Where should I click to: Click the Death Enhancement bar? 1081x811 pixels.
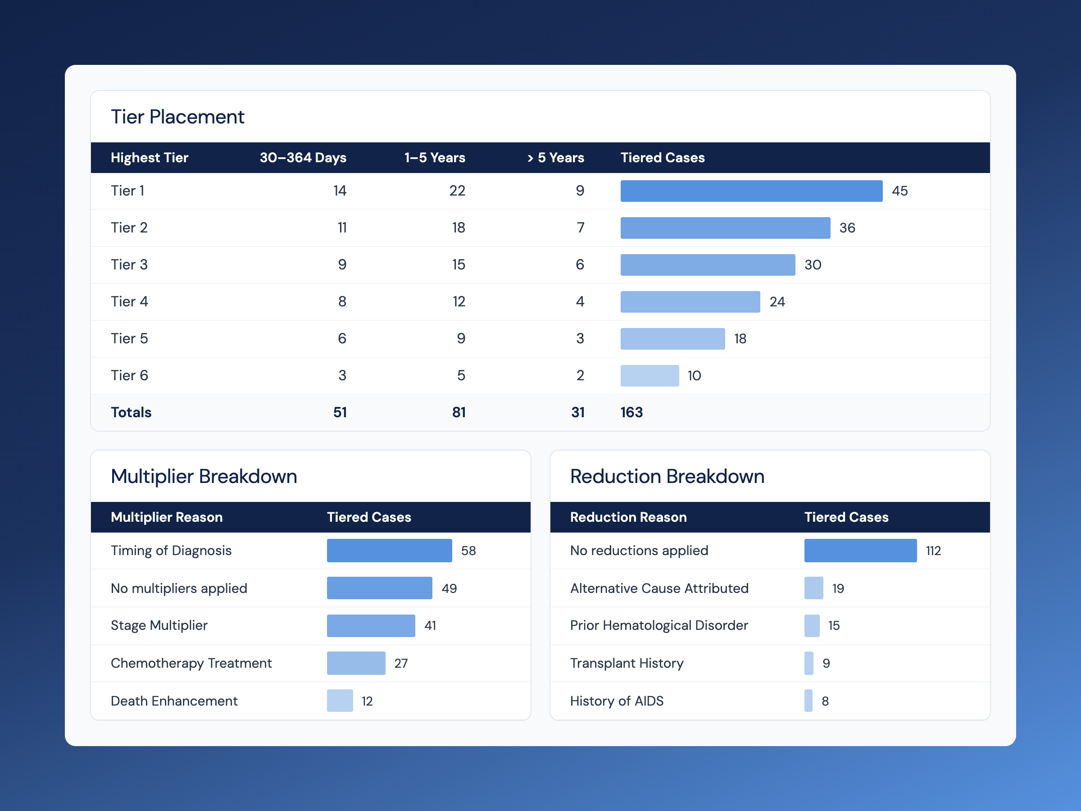pos(340,701)
